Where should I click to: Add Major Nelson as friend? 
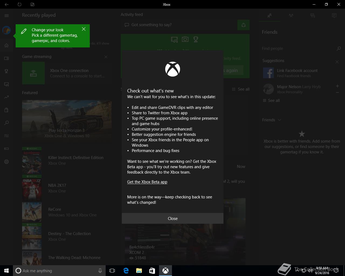point(337,86)
